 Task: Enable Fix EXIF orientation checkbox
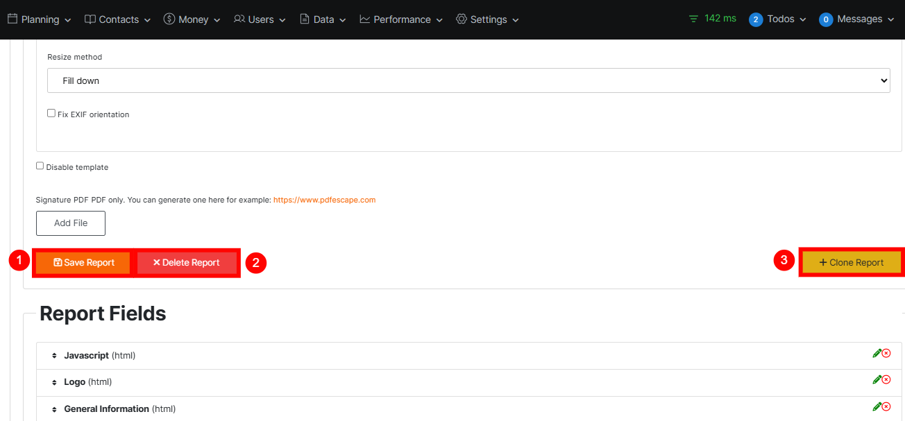point(51,113)
